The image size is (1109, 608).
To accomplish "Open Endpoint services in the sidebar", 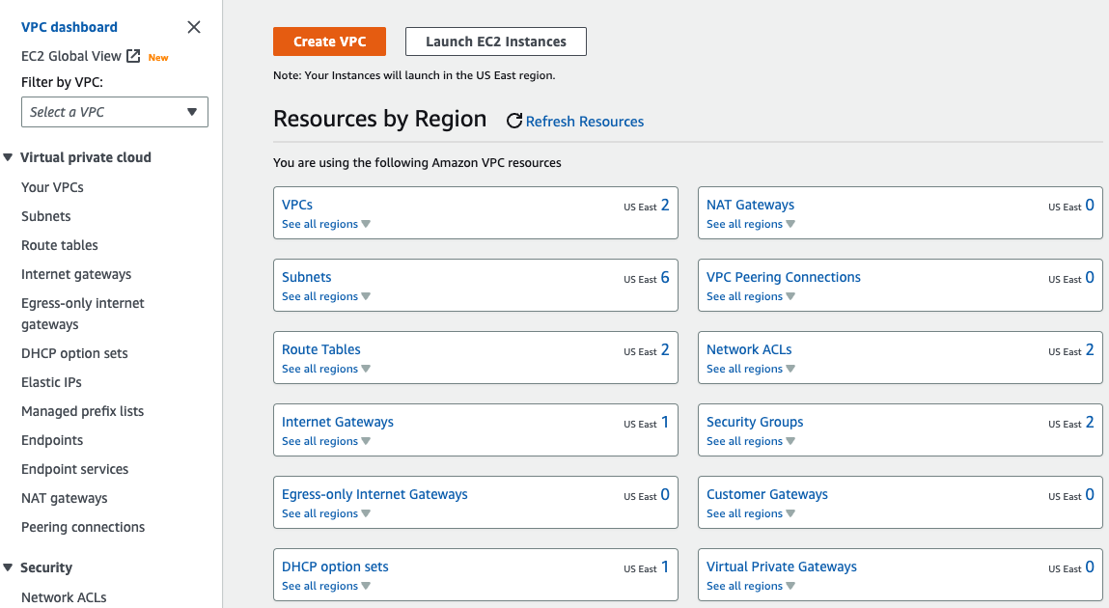I will pyautogui.click(x=75, y=469).
